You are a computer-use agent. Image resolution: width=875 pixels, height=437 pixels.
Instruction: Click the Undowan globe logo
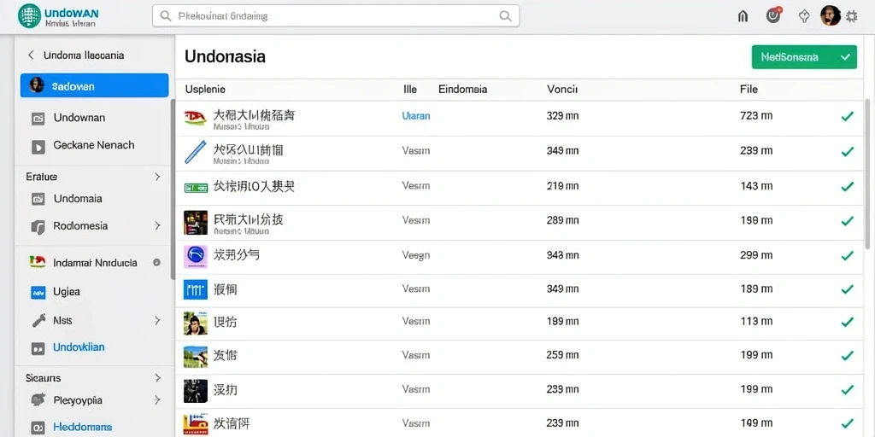[29, 15]
